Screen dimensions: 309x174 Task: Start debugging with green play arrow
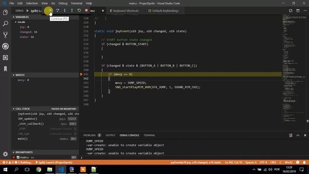28,11
